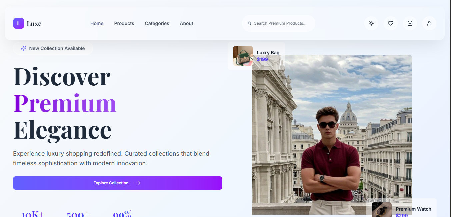451x217 pixels.
Task: Focus the Search Premium Products field
Action: point(280,23)
